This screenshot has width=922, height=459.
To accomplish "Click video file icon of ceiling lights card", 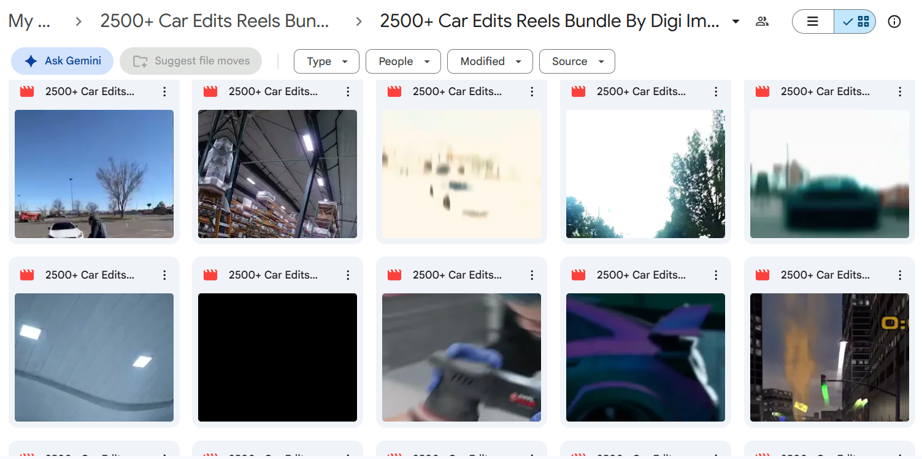I will click(x=27, y=275).
